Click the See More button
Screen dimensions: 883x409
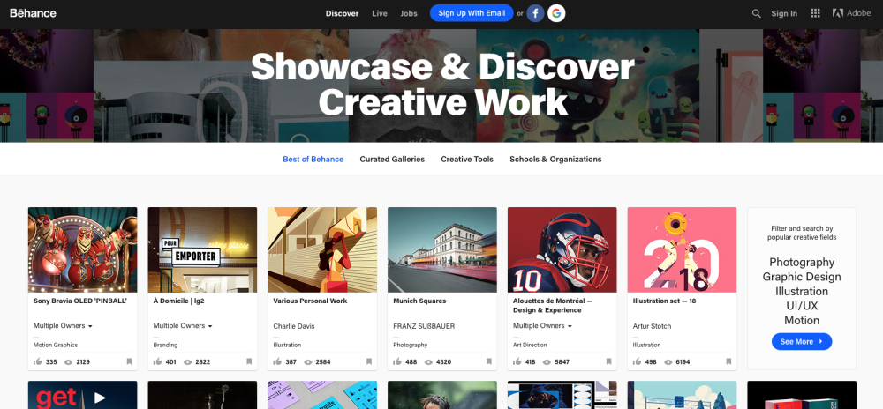tap(802, 342)
